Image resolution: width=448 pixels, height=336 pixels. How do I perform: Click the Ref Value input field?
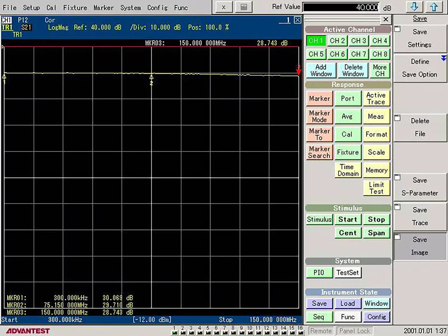pyautogui.click(x=341, y=7)
